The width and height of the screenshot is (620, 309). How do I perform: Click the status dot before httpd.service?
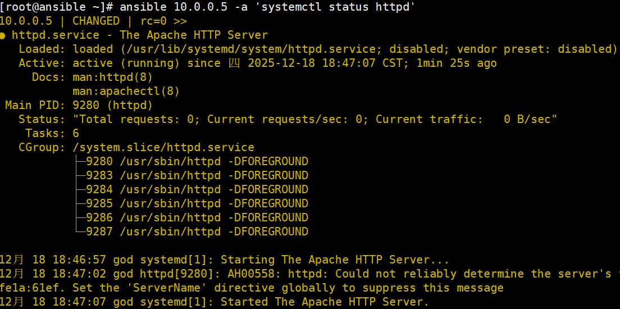[x=2, y=35]
